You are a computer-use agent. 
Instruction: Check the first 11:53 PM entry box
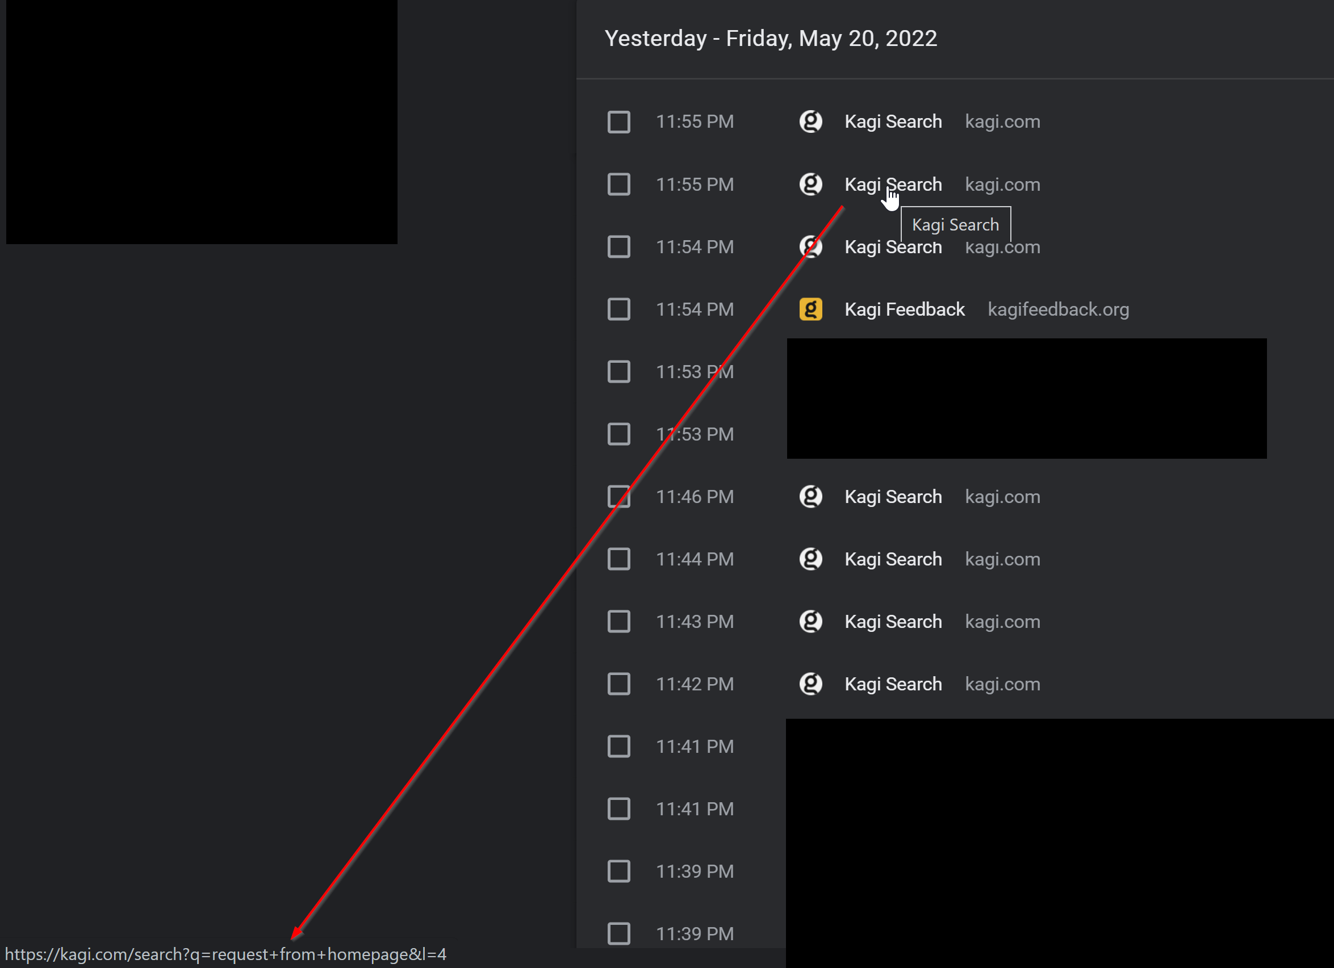619,372
